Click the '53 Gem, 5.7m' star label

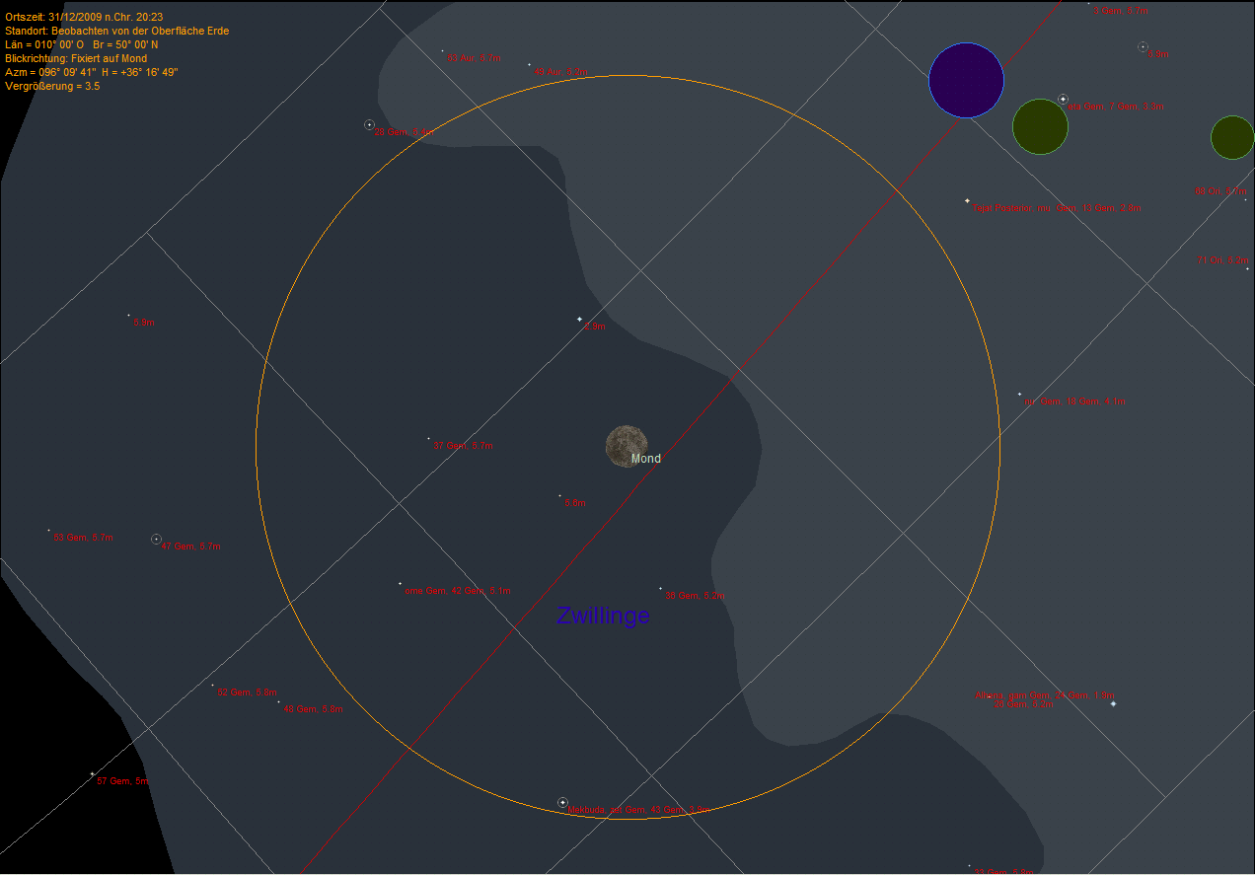coord(84,538)
